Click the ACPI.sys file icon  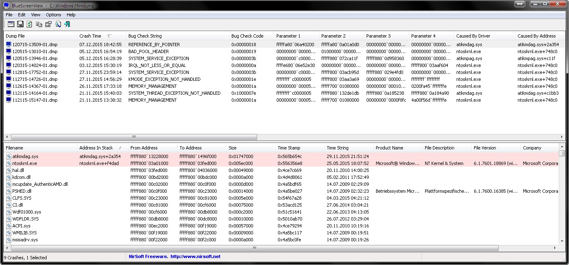(9, 226)
